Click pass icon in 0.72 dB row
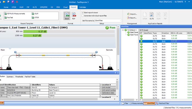Screen dimensions: 192x109 click(141, 60)
